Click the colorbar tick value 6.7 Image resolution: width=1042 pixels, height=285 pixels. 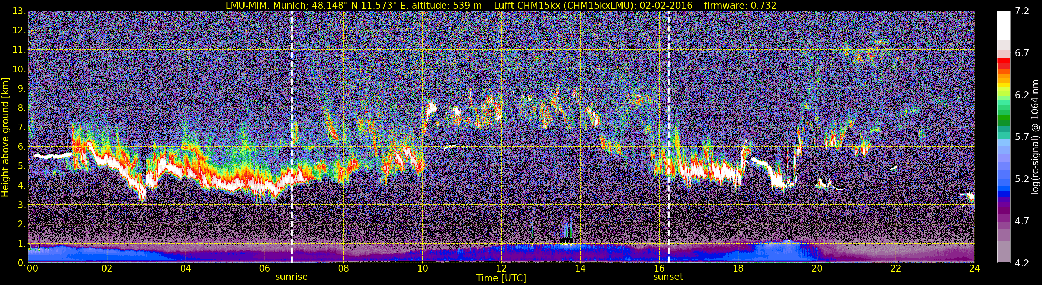[x=1022, y=53]
